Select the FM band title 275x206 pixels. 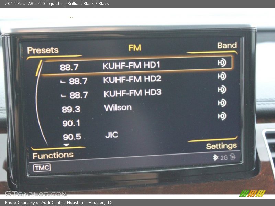[135, 48]
